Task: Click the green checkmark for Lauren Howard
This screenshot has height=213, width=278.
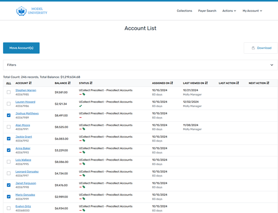Action: click(81, 106)
